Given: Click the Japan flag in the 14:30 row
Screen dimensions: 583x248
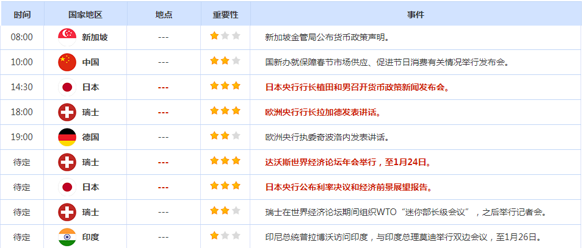Looking at the screenshot, I should 67,87.
